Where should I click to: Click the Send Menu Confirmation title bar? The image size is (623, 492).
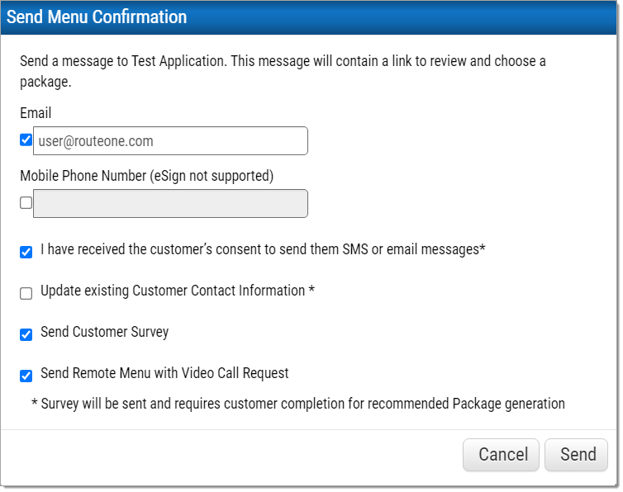(x=309, y=17)
